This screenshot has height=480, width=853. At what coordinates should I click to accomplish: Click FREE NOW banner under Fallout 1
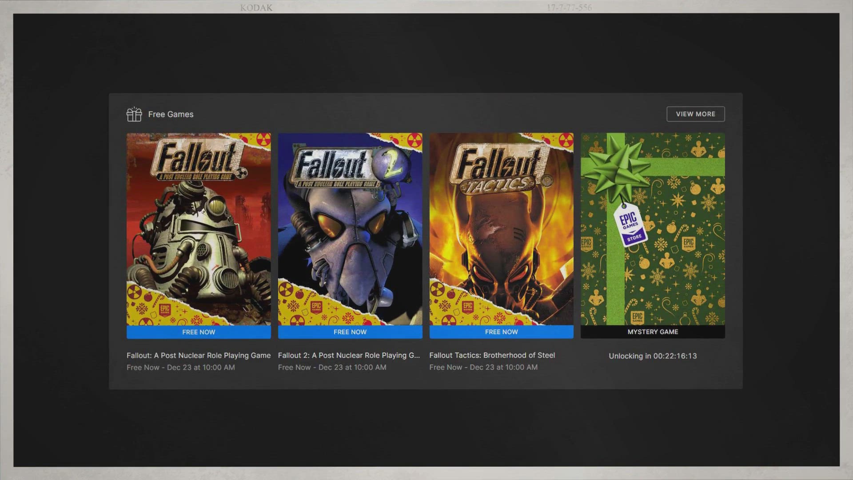(x=199, y=332)
